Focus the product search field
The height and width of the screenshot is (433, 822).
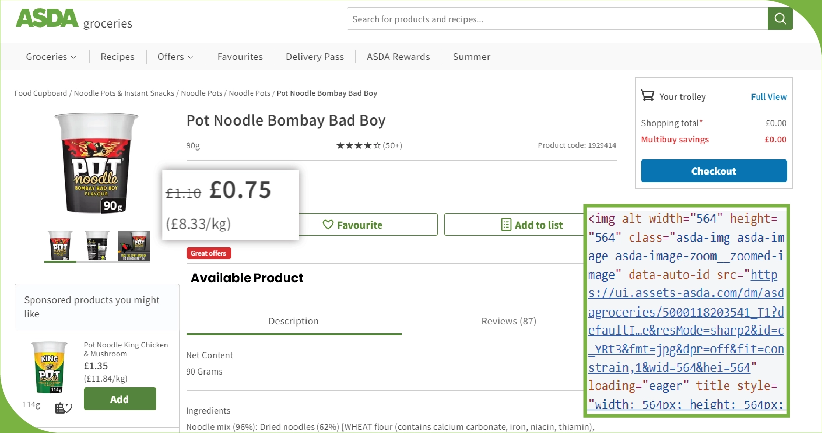(557, 19)
